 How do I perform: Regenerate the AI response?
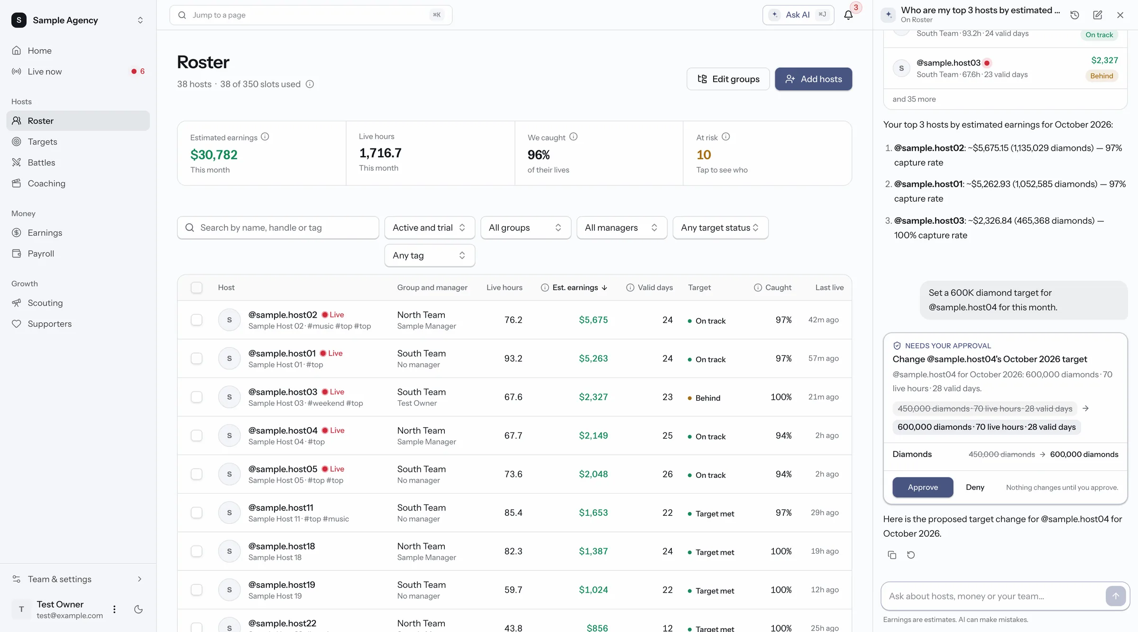[911, 555]
